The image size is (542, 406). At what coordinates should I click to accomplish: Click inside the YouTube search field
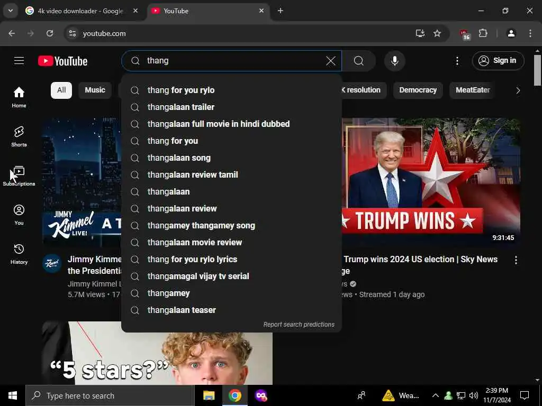pyautogui.click(x=232, y=61)
